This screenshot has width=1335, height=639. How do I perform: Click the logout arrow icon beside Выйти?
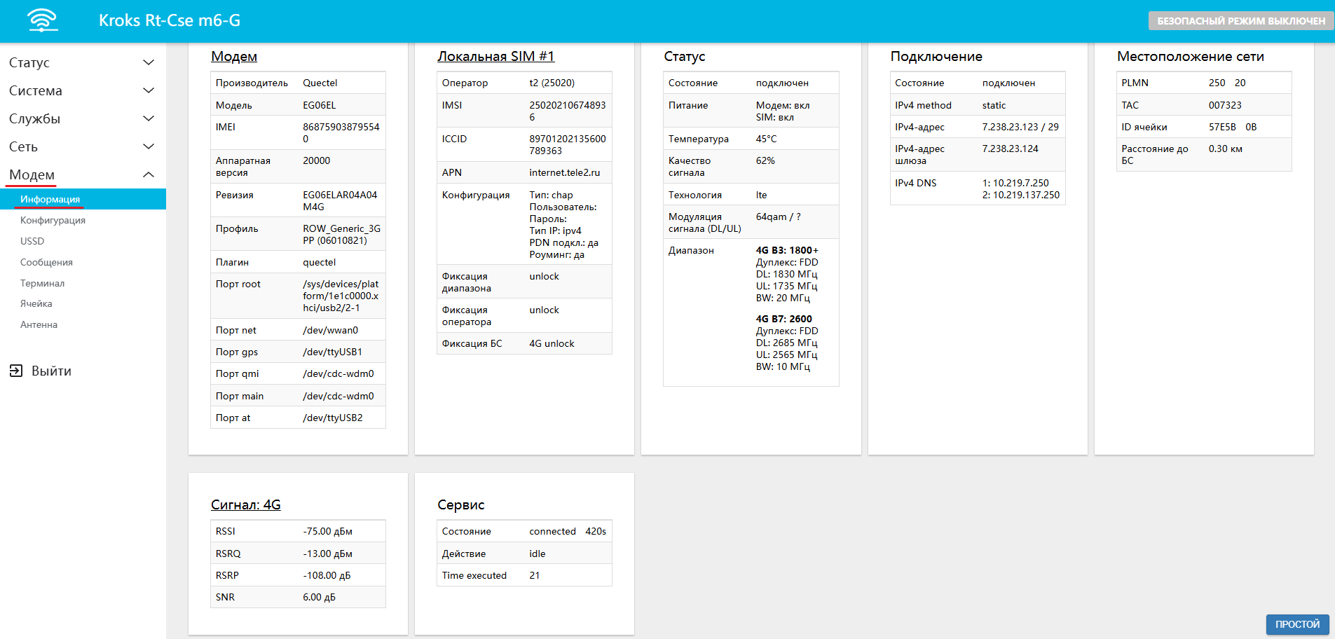[x=16, y=371]
